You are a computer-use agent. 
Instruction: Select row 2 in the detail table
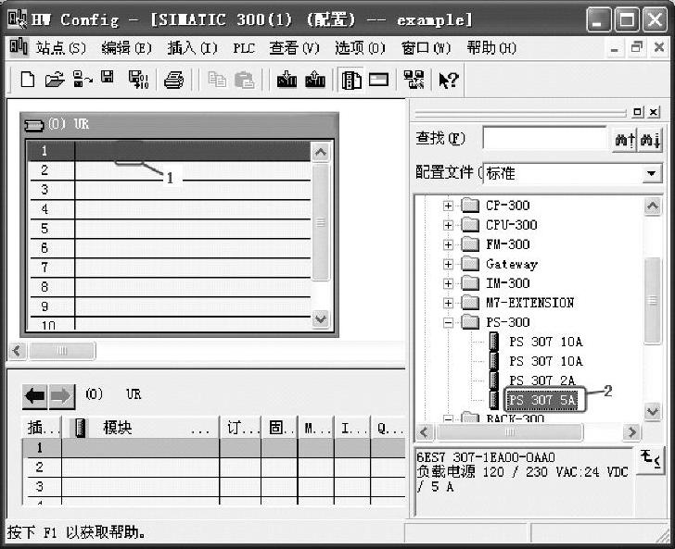(213, 468)
